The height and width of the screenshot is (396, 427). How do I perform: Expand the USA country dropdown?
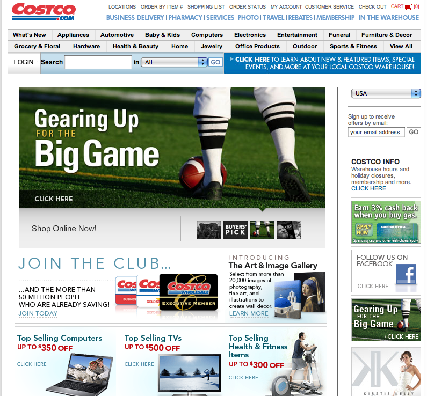386,93
